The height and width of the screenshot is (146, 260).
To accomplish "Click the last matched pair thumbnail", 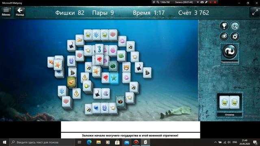I will pyautogui.click(x=230, y=102).
